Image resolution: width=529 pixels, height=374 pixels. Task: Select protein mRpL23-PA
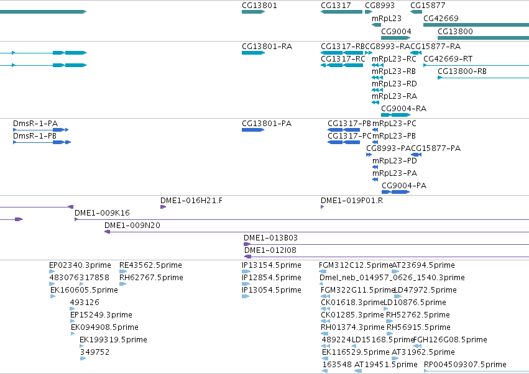point(375,180)
